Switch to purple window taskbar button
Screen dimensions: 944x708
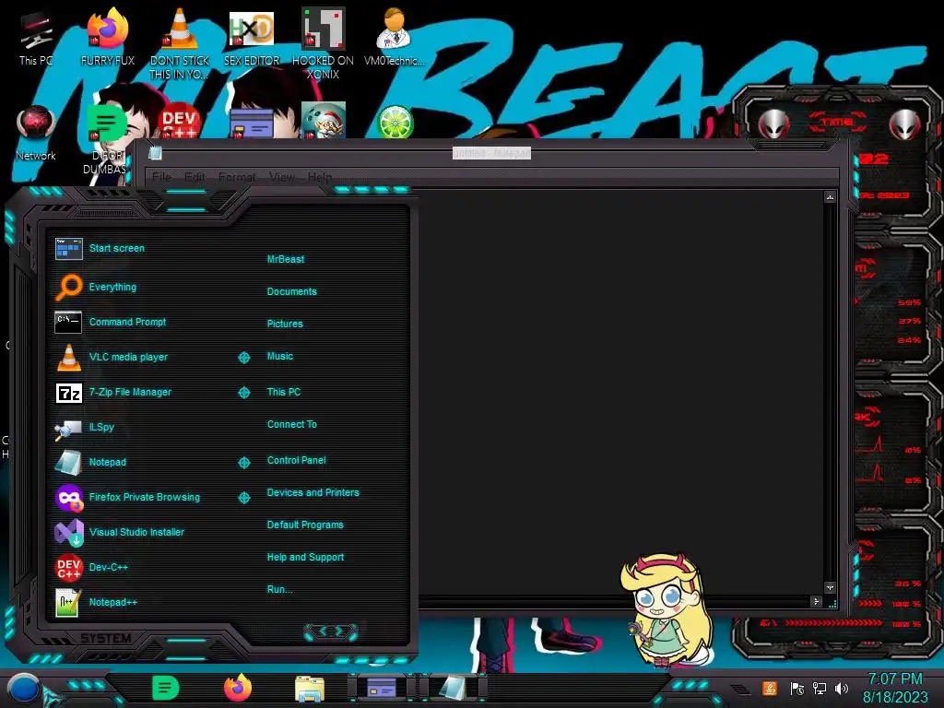tap(382, 688)
